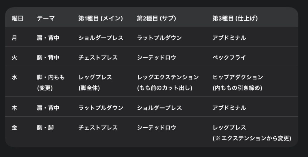
Task: Click the 脚・内もも theme cell
Action: [x=51, y=77]
